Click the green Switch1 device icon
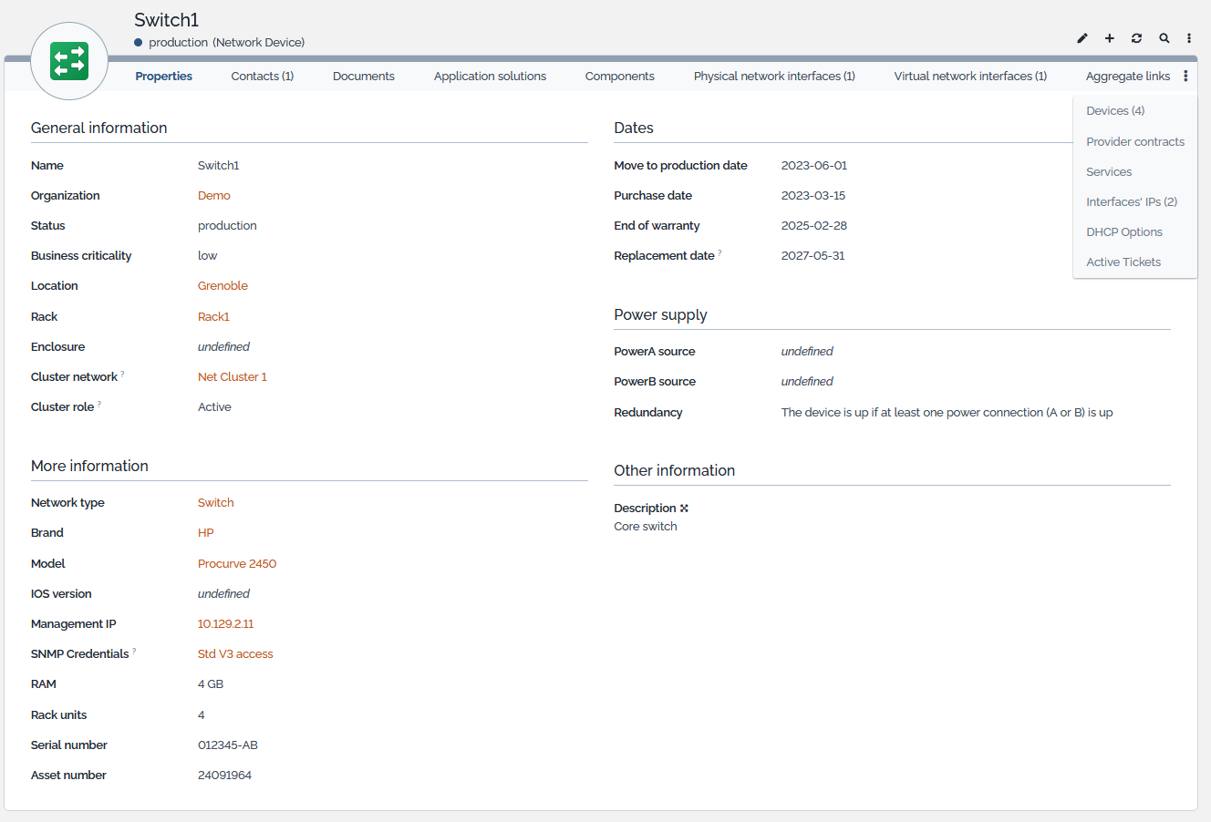1211x822 pixels. [69, 61]
